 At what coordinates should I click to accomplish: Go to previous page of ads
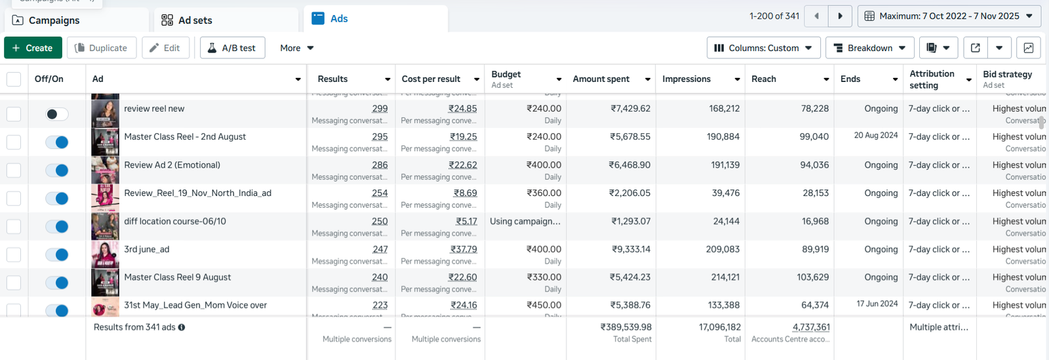(x=816, y=16)
